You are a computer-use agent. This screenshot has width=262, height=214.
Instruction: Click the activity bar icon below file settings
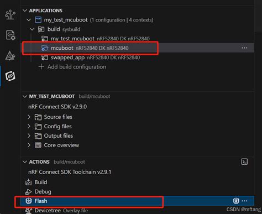pyautogui.click(x=10, y=56)
